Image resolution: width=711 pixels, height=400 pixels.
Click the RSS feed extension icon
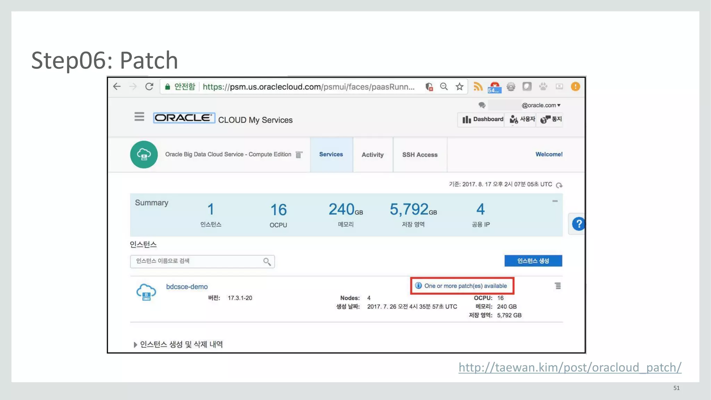pyautogui.click(x=478, y=86)
